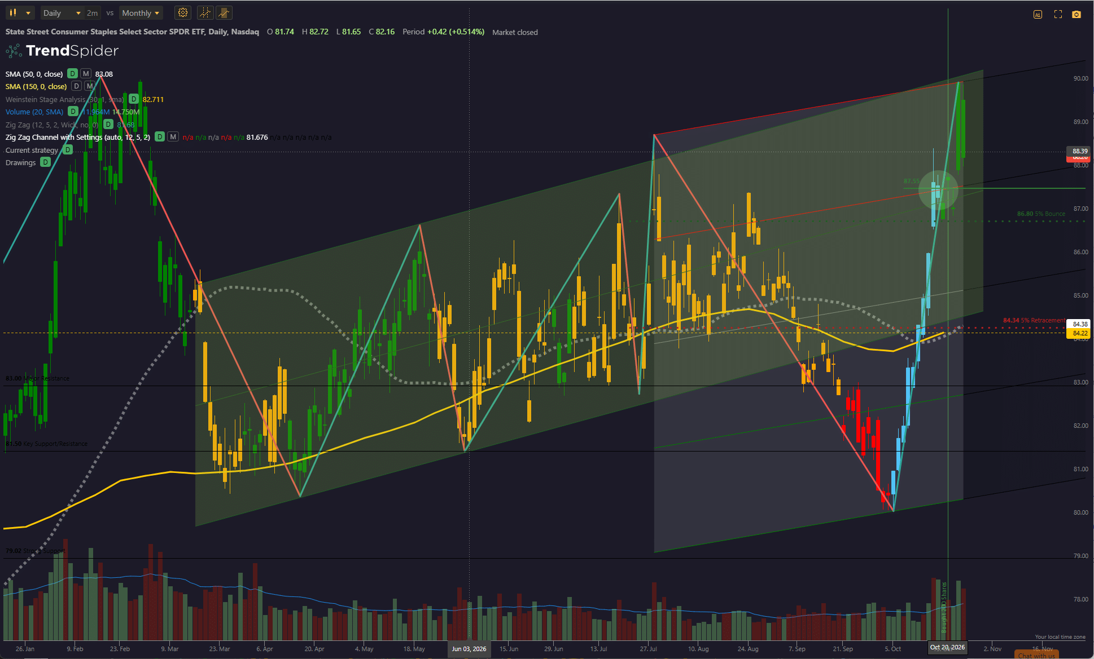The height and width of the screenshot is (659, 1094).
Task: Click the SMA (50, 0, close) indicator label
Action: (x=34, y=74)
